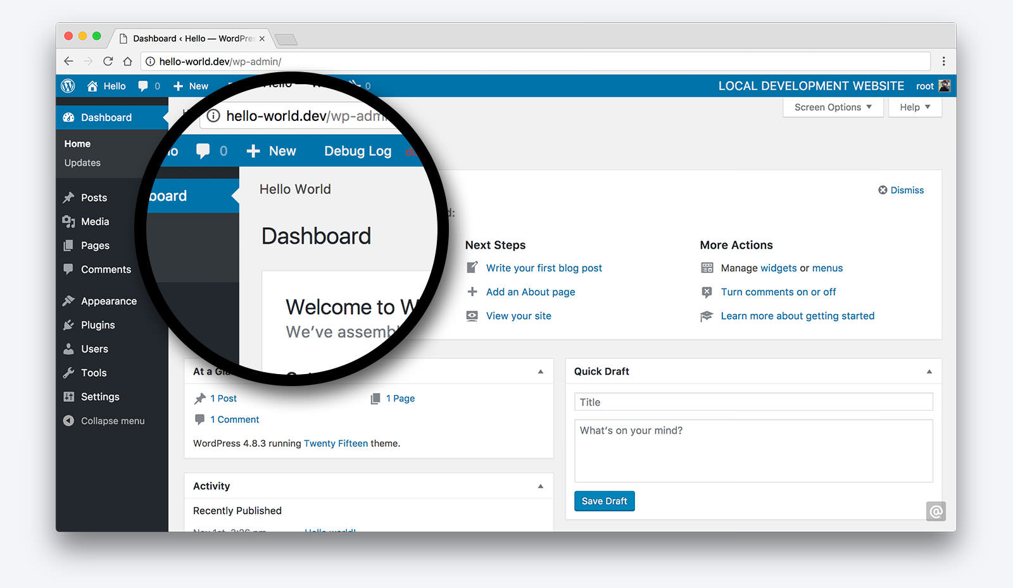Click View your site link

tap(519, 316)
